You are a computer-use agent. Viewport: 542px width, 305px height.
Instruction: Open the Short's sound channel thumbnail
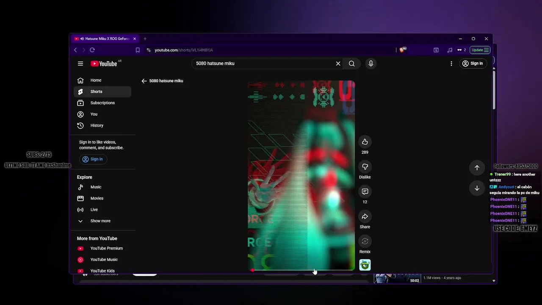365,265
